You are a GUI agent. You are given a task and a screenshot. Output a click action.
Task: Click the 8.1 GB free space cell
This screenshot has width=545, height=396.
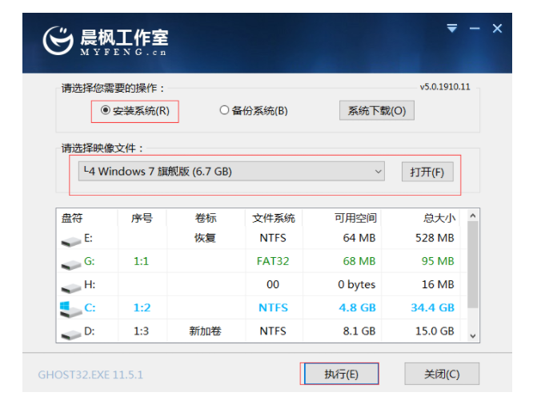359,331
